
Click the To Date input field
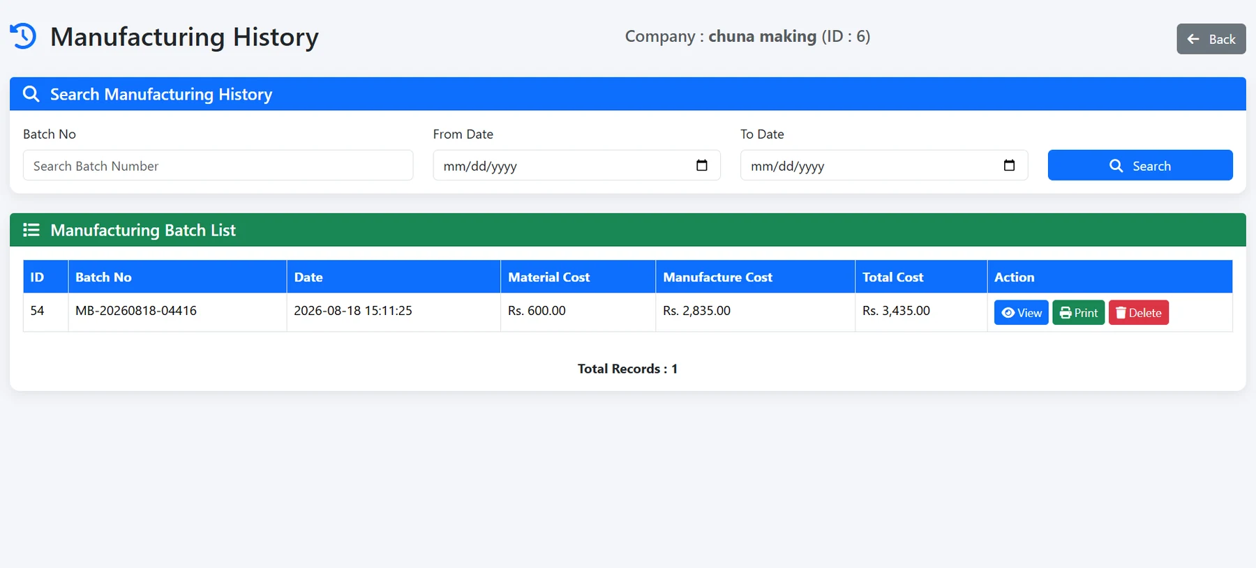tap(883, 165)
